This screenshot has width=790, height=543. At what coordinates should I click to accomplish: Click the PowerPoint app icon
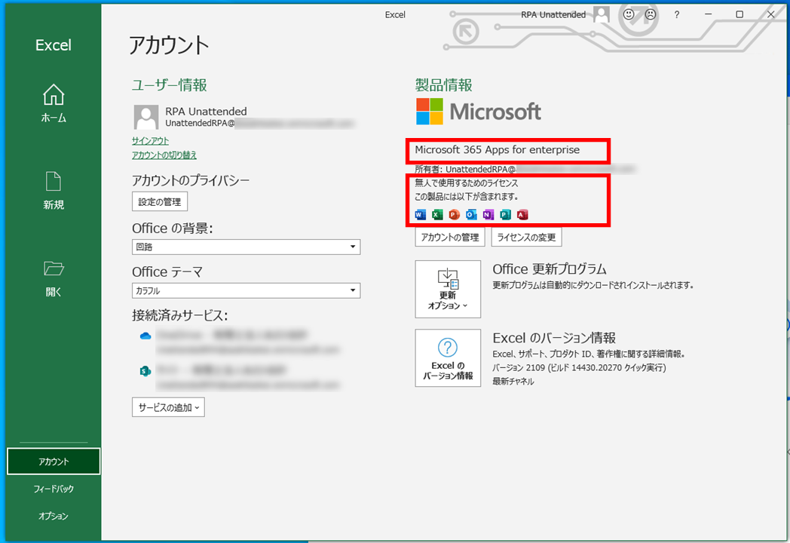coord(455,215)
